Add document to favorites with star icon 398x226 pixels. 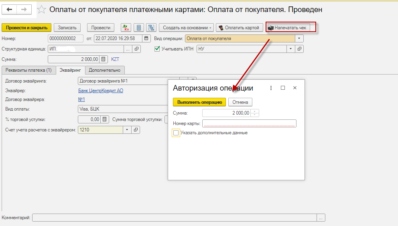point(41,10)
